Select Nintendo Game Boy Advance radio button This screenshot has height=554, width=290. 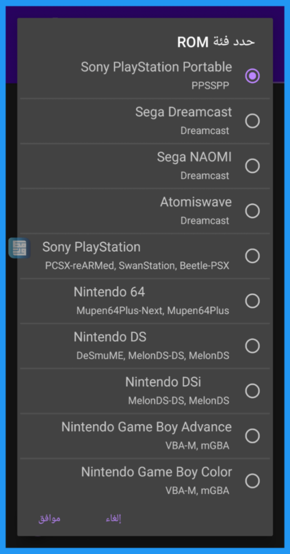click(x=252, y=436)
